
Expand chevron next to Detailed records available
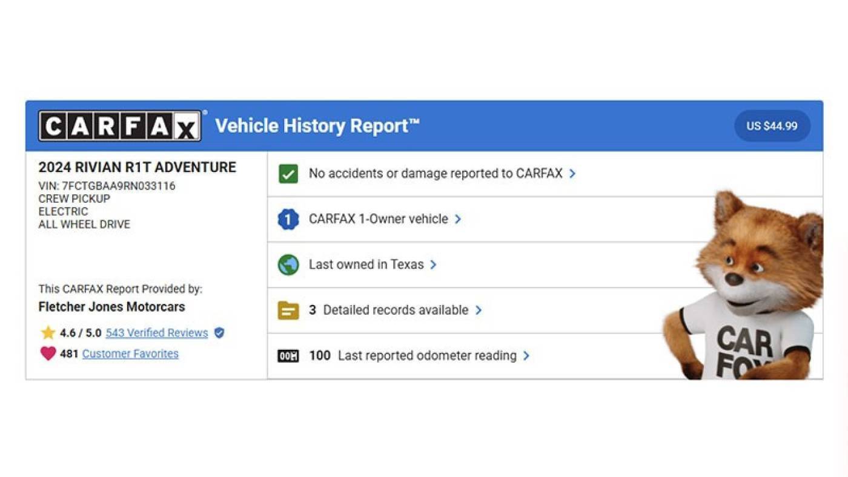[479, 310]
